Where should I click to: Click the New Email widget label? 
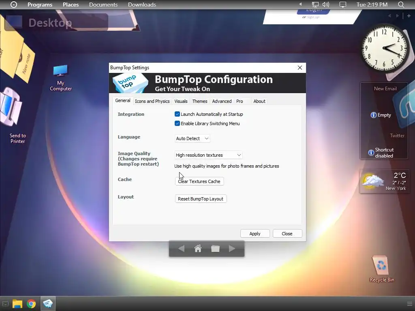[385, 89]
